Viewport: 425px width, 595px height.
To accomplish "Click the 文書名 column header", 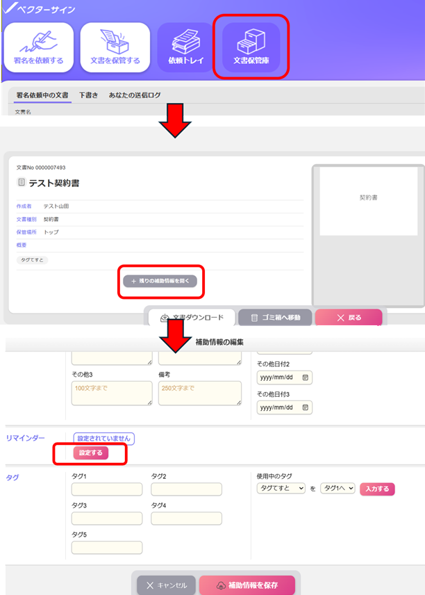I will click(x=23, y=112).
